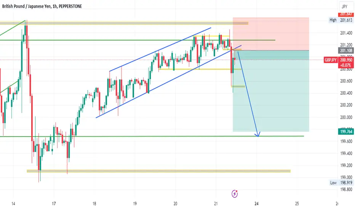
Task: Click date 20 on the time axis
Action: [x=175, y=204]
